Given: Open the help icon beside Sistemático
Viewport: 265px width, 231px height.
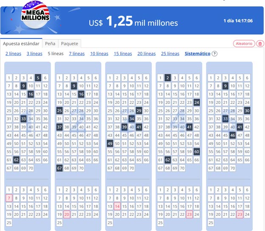Looking at the screenshot, I should tap(214, 54).
